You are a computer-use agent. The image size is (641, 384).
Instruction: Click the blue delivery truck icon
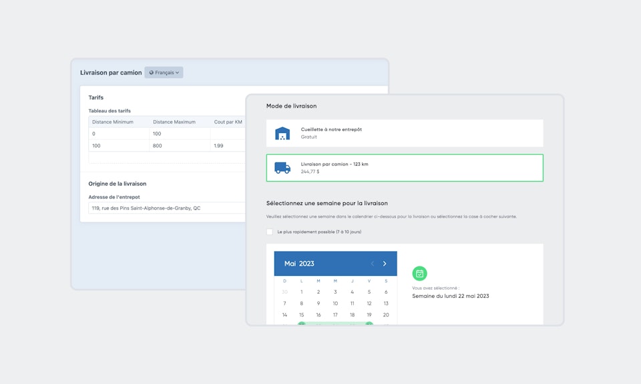coord(282,168)
